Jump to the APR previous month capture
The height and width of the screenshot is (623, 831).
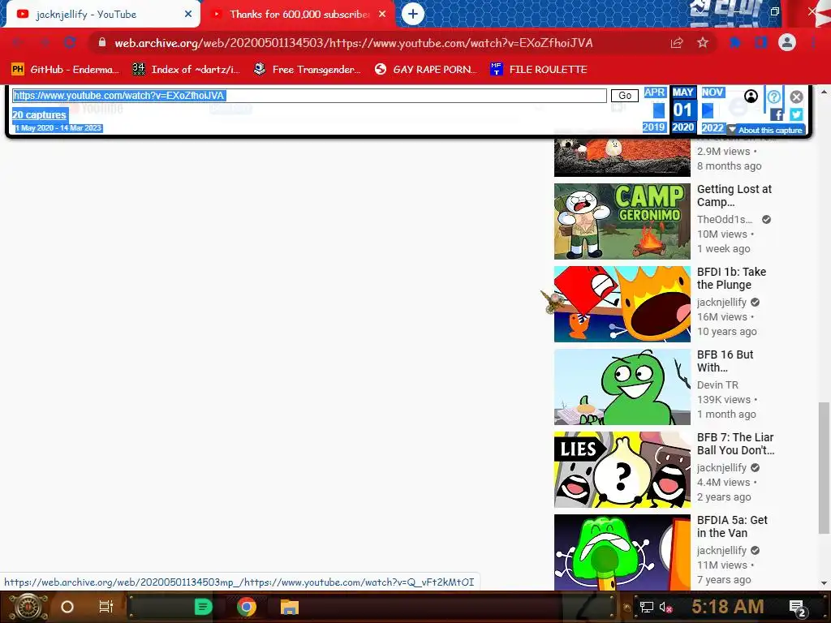(655, 92)
